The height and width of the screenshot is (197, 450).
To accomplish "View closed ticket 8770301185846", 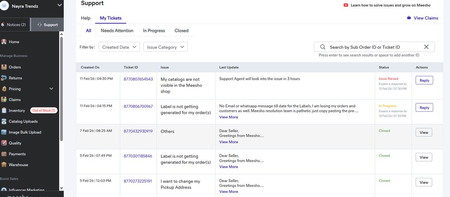I will tap(424, 157).
